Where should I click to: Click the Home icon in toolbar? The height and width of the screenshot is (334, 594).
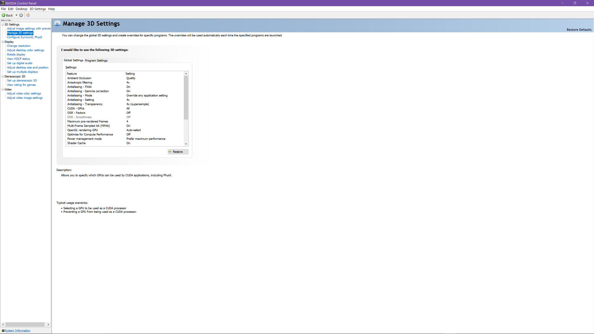(28, 15)
